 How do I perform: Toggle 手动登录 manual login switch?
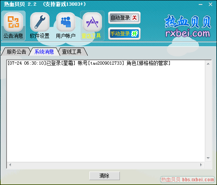(124, 34)
